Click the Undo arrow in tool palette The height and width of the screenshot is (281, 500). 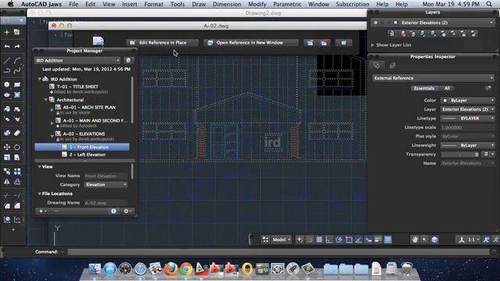click(7, 47)
